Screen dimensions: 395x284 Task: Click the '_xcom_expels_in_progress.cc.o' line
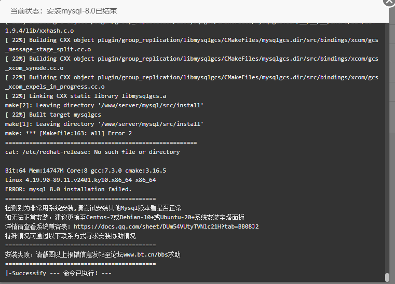55,87
